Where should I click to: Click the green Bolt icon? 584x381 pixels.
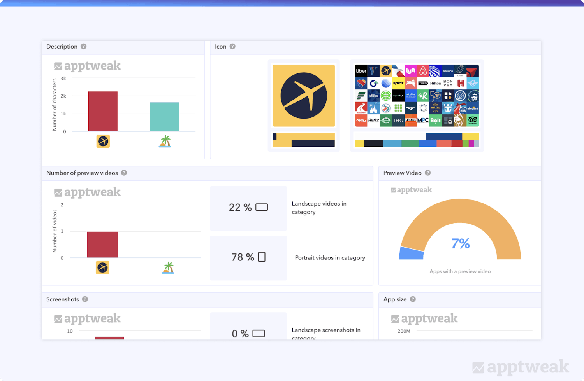click(435, 120)
